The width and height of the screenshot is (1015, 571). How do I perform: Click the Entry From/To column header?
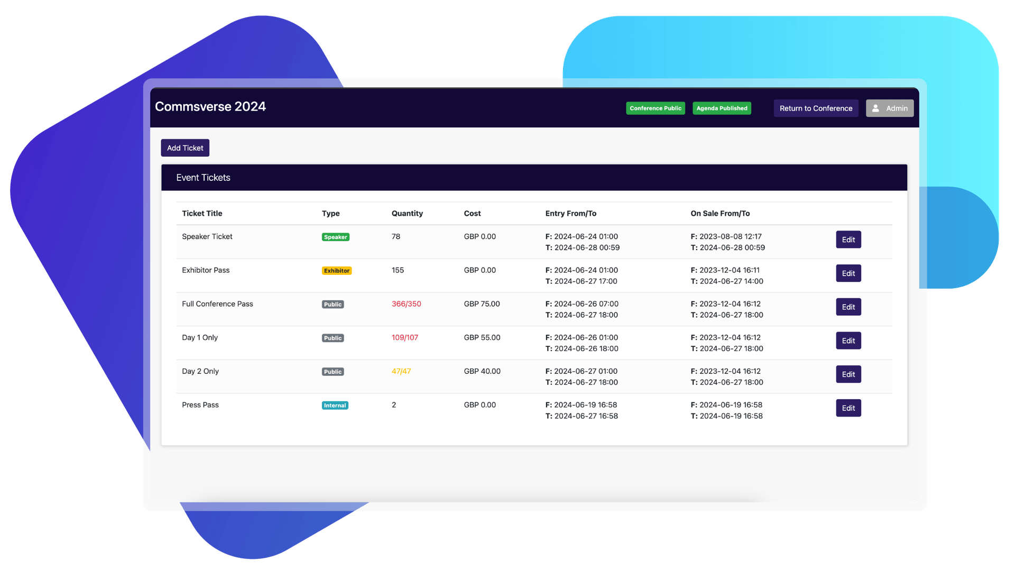[x=571, y=214]
